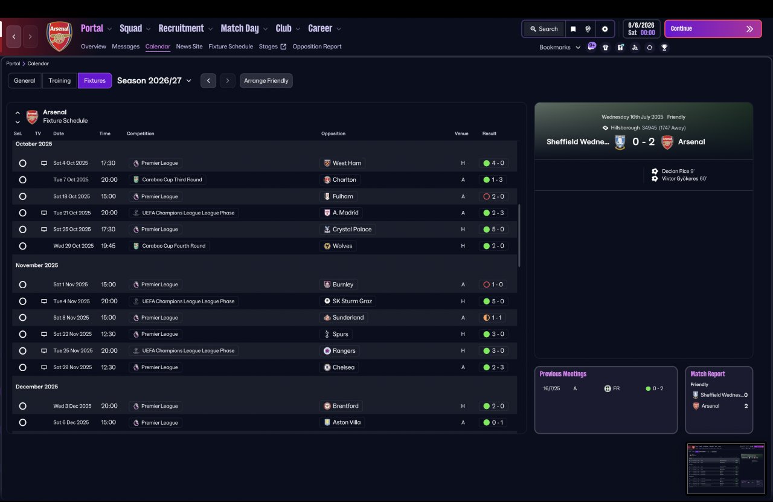The image size is (773, 502).
Task: Select the radio button for Charlton fixture
Action: 22,179
